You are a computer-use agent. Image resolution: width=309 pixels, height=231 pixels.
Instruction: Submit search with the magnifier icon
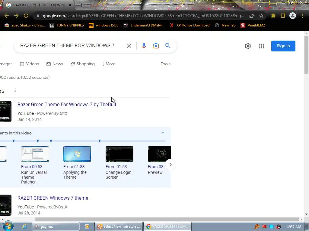coord(168,46)
